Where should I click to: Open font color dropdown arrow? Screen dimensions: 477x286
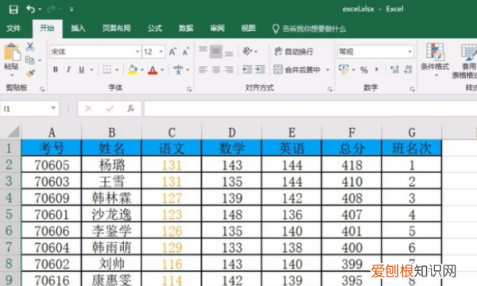tap(162, 70)
